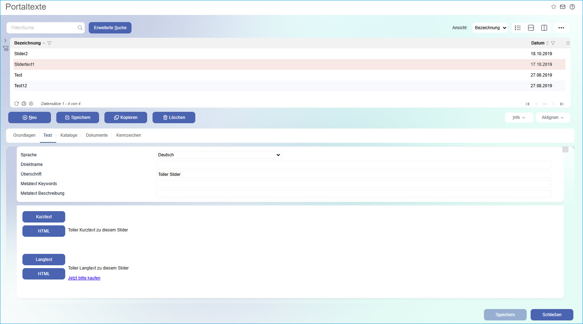
Task: Click the bottom Speichern button
Action: (x=505, y=315)
